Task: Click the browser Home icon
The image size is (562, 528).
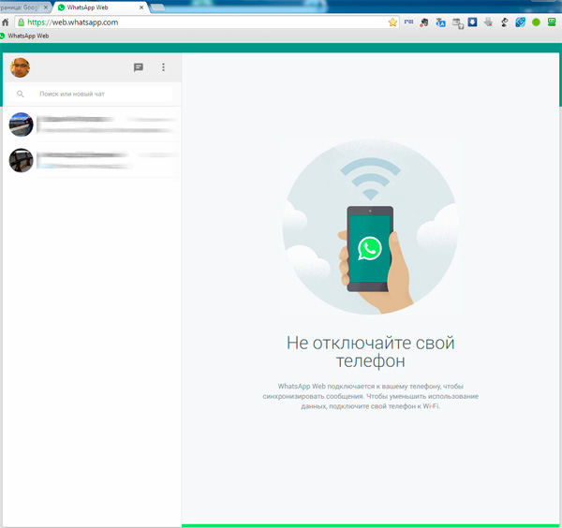Action: (6, 22)
